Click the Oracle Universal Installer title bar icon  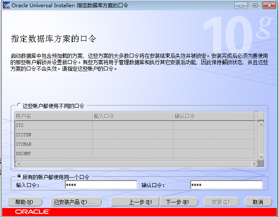6,5
